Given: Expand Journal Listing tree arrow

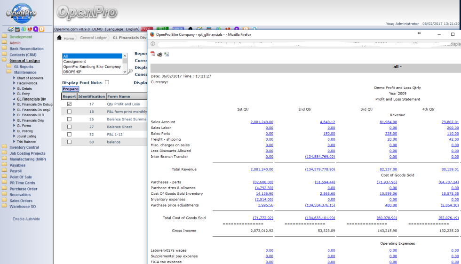Looking at the screenshot, I should click(x=14, y=136).
